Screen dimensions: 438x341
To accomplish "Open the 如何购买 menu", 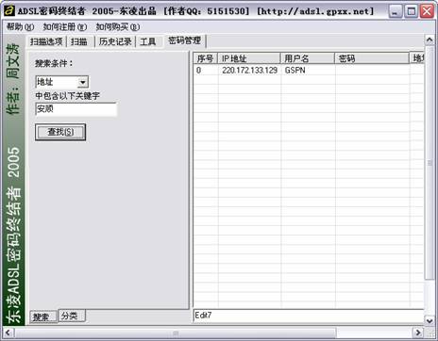I will pos(118,27).
